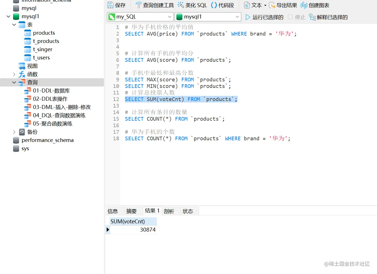Screen dimensions: 377x274
Task: Click the result cell 30874
Action: pyautogui.click(x=133, y=230)
